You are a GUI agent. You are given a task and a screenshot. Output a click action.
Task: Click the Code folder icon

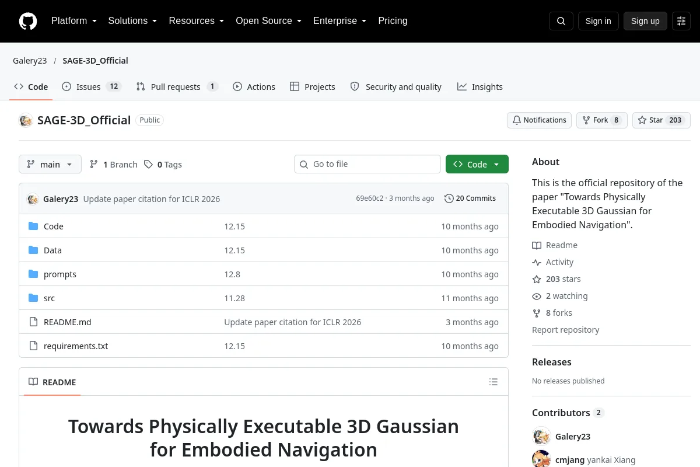click(33, 226)
